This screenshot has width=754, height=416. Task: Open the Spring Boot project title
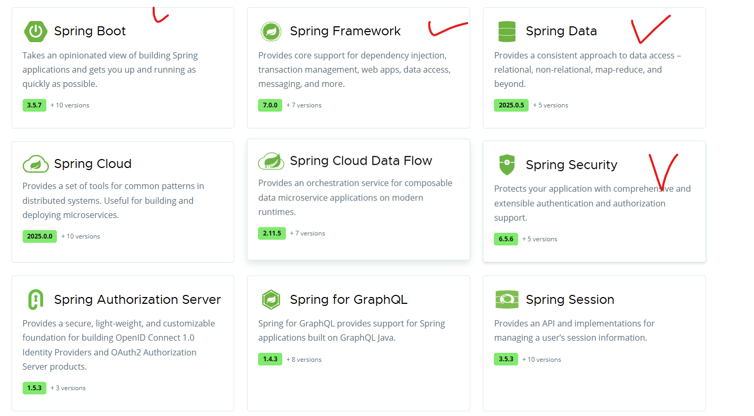[x=90, y=31]
